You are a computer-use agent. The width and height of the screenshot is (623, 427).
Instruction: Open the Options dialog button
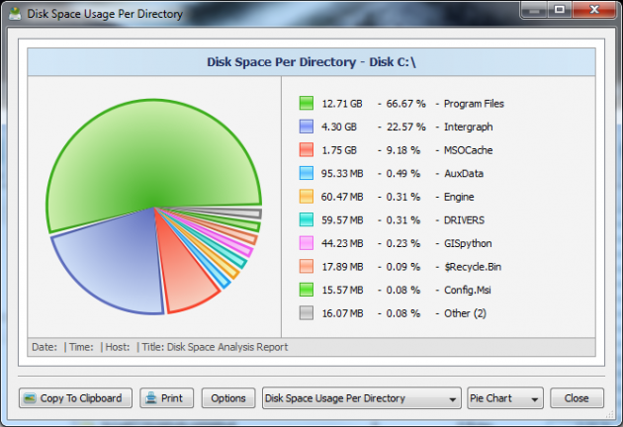pos(228,398)
